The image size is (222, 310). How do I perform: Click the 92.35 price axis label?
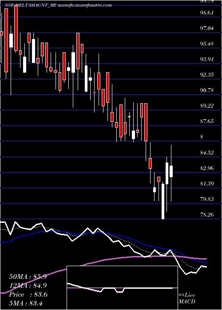coord(207,75)
